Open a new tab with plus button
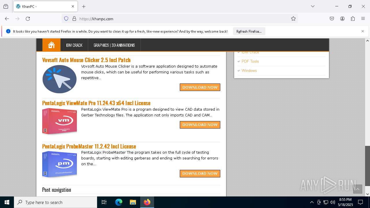This screenshot has height=208, width=370. coord(84,6)
